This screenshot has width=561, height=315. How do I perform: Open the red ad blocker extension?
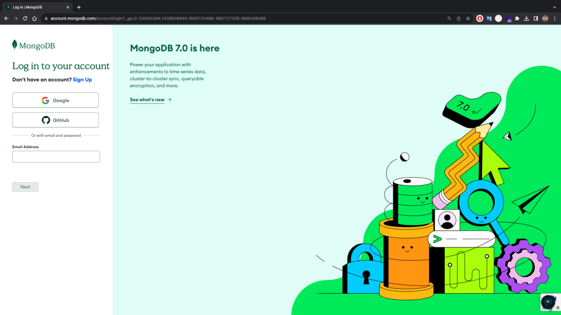480,18
